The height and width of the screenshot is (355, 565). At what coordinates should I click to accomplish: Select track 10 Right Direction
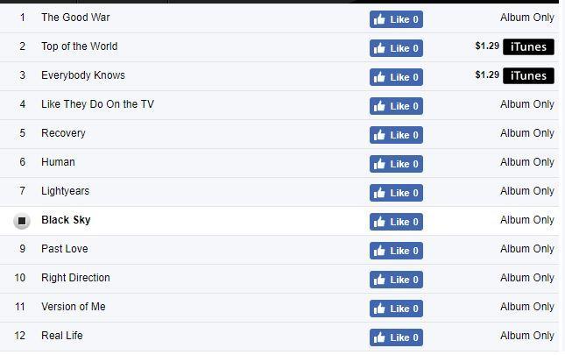75,278
